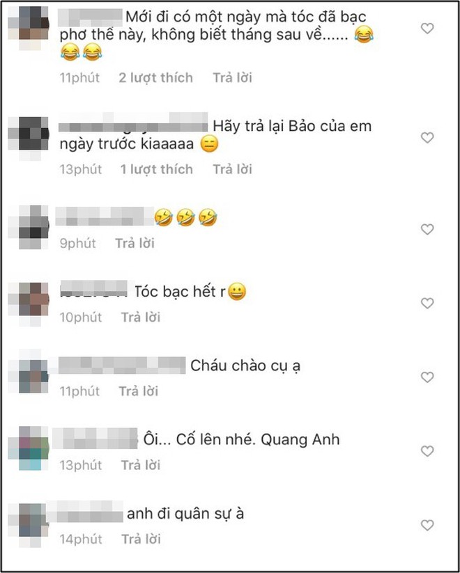Like the comment about tóc đã bạc phơ
This screenshot has width=460, height=573.
427,28
